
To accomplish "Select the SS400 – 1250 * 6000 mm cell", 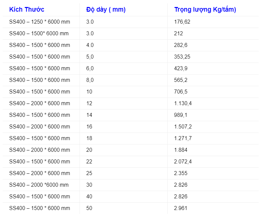I will (x=40, y=22).
